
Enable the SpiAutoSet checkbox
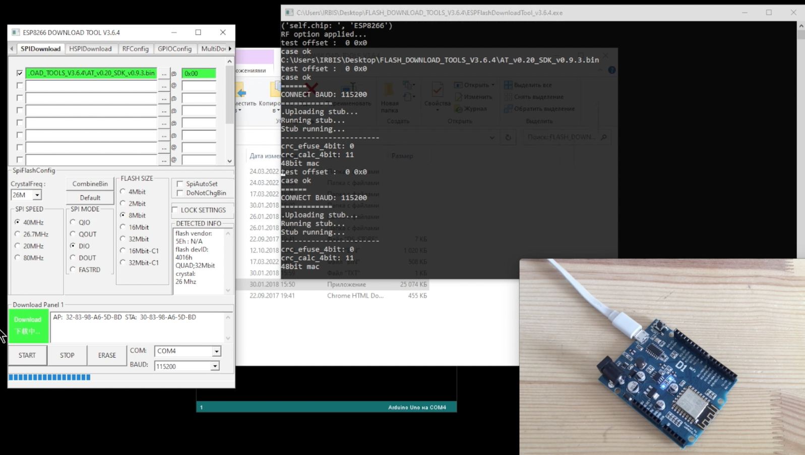click(180, 184)
